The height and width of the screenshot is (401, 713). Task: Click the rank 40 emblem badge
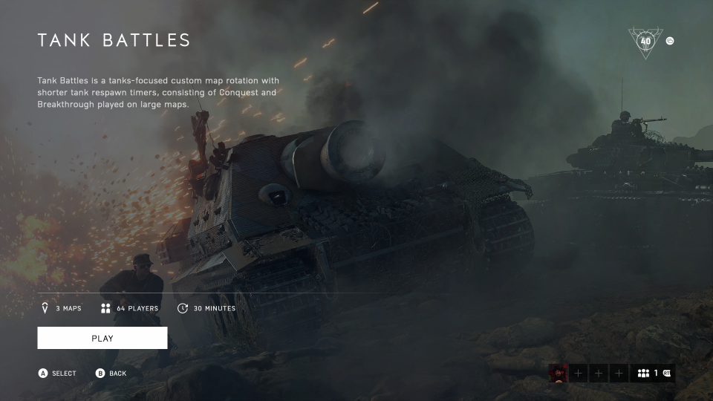click(x=645, y=42)
